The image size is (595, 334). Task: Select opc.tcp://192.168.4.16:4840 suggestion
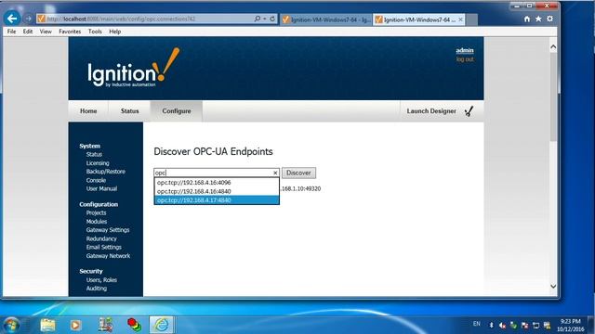pos(217,191)
